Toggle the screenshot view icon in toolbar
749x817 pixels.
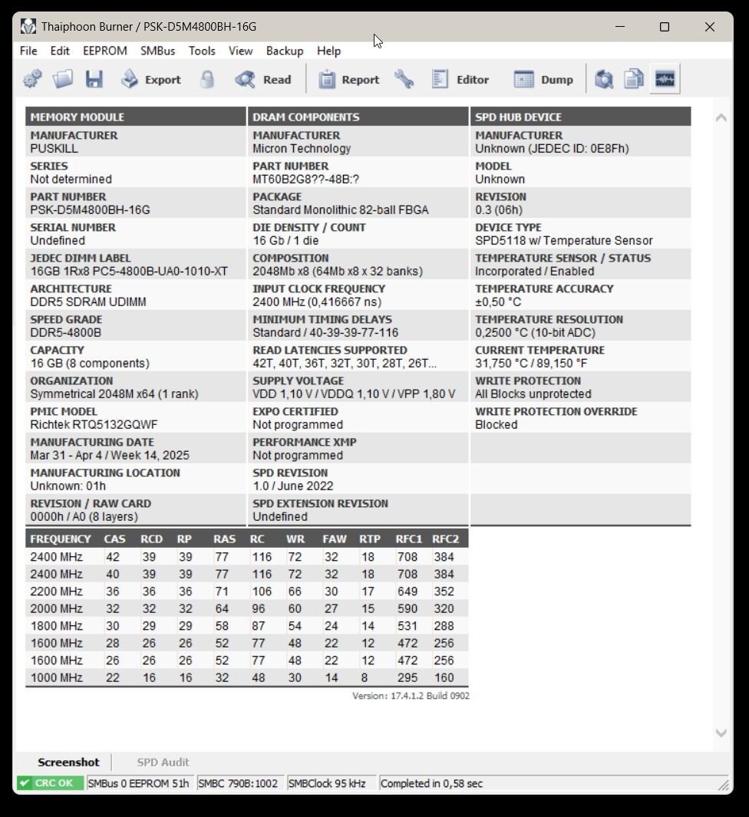click(665, 79)
